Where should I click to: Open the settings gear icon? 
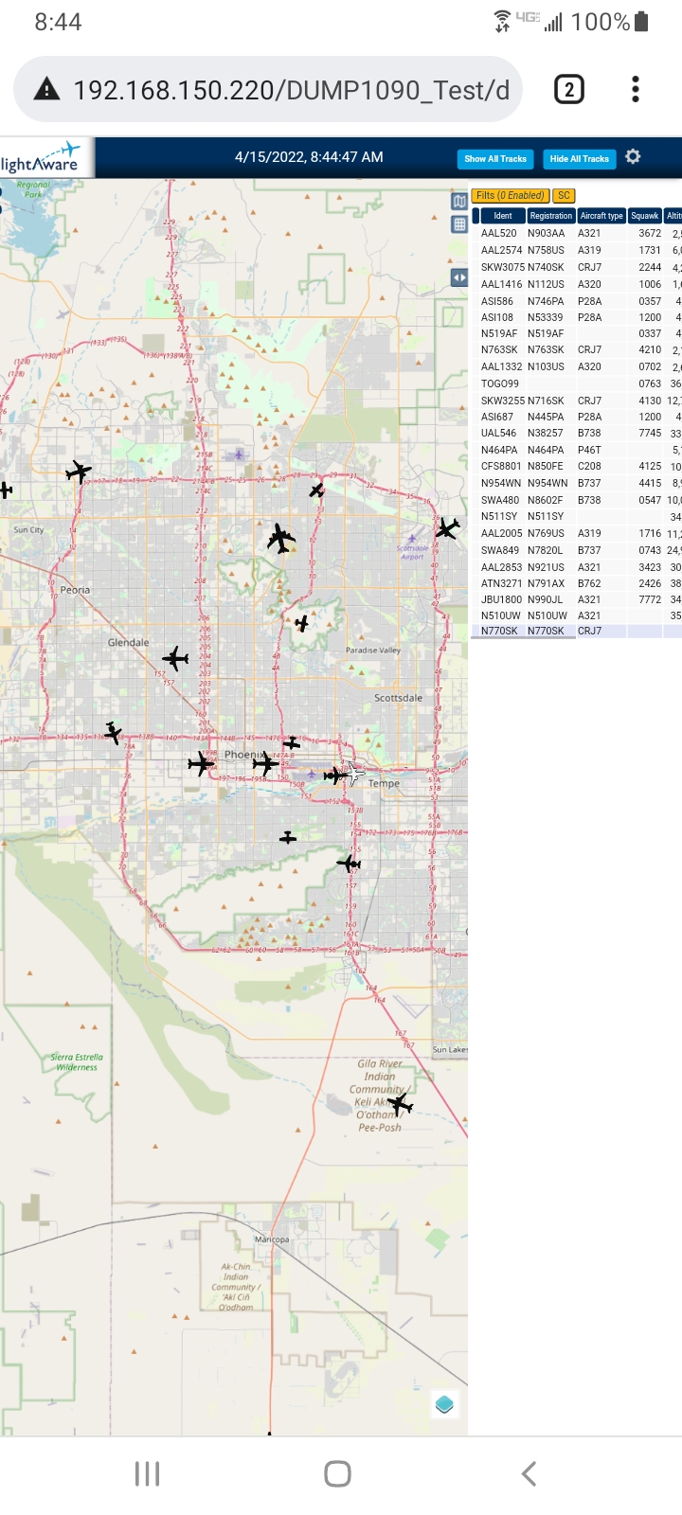click(x=633, y=157)
